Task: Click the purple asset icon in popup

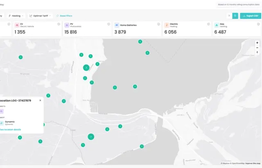Action: click(x=2, y=111)
